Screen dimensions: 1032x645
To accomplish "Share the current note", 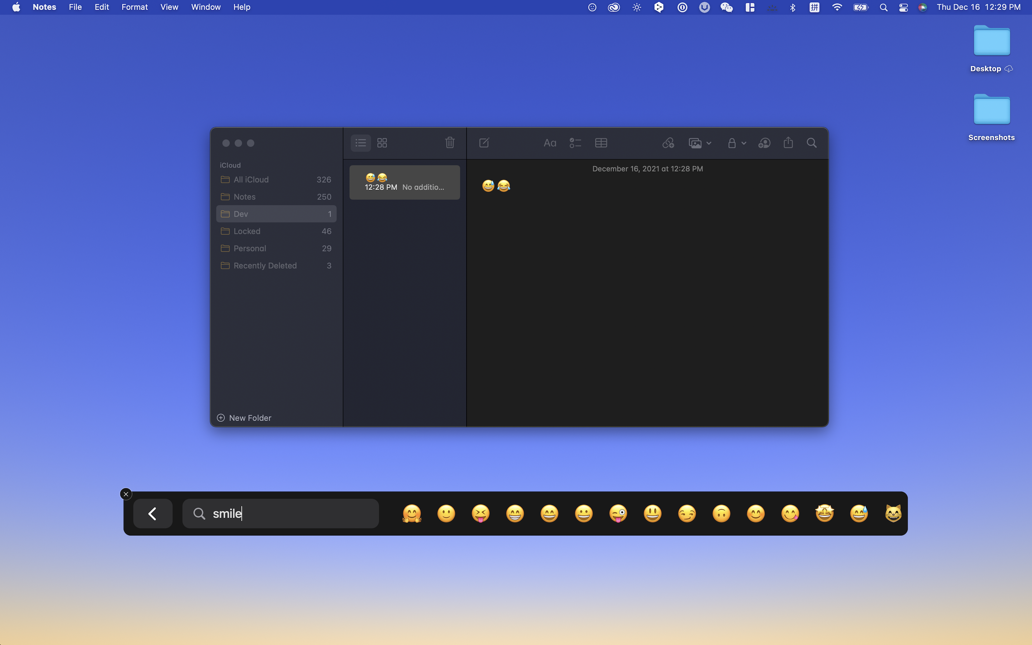I will click(x=788, y=143).
